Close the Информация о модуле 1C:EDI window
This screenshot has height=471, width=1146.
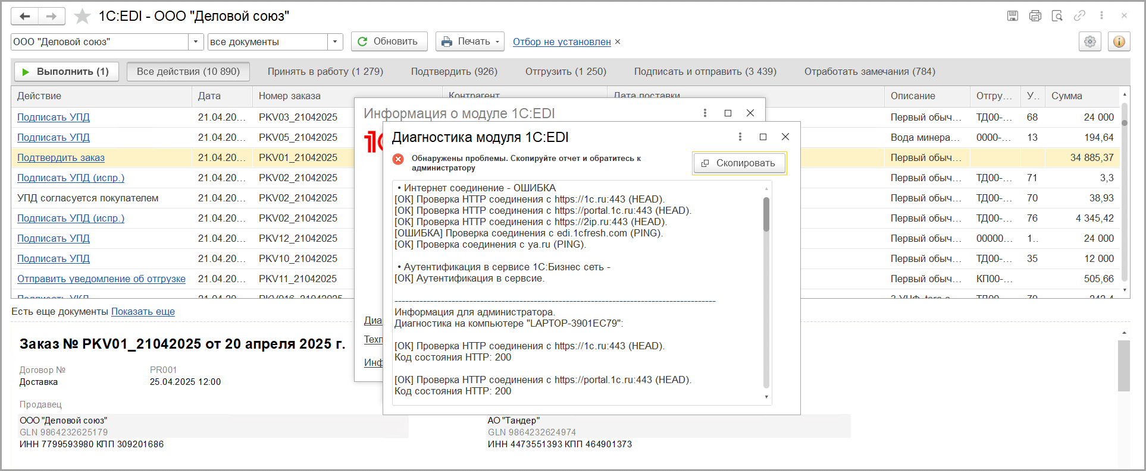[x=750, y=113]
